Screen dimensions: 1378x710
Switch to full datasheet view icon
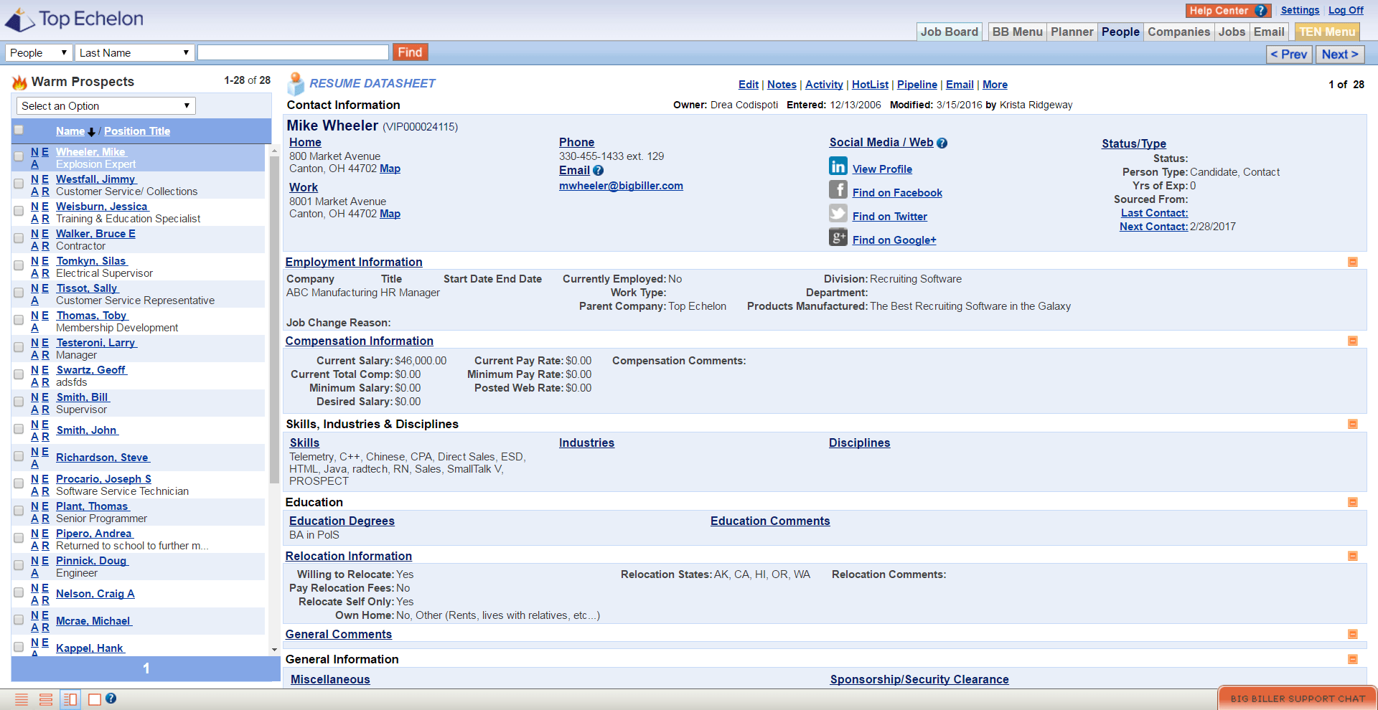click(95, 699)
